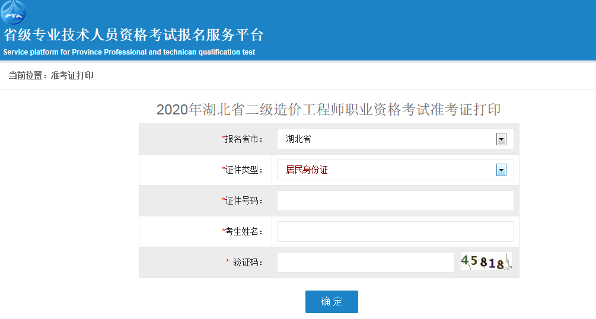Image resolution: width=596 pixels, height=319 pixels.
Task: Click the 证件类型 field label
Action: pos(243,170)
